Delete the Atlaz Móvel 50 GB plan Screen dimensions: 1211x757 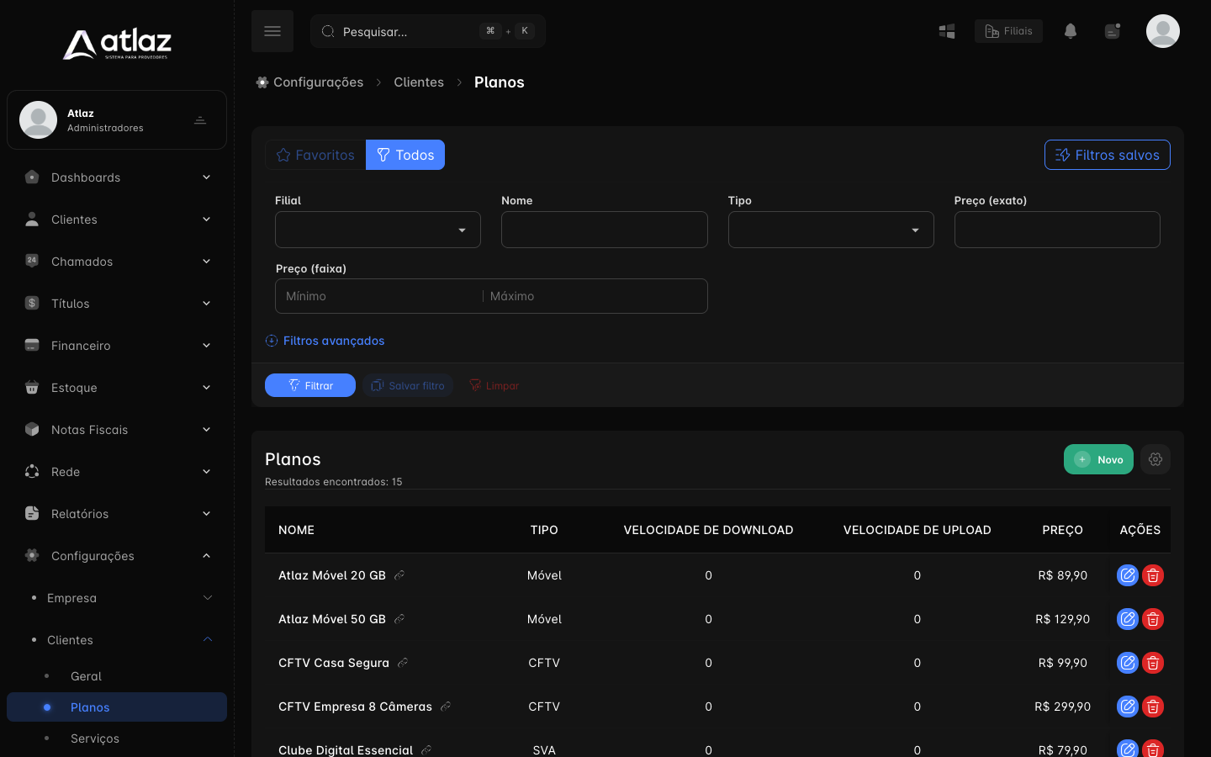1153,619
